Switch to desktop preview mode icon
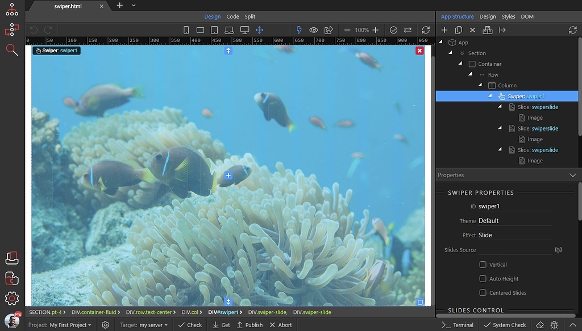Image resolution: width=582 pixels, height=331 pixels. pyautogui.click(x=244, y=30)
